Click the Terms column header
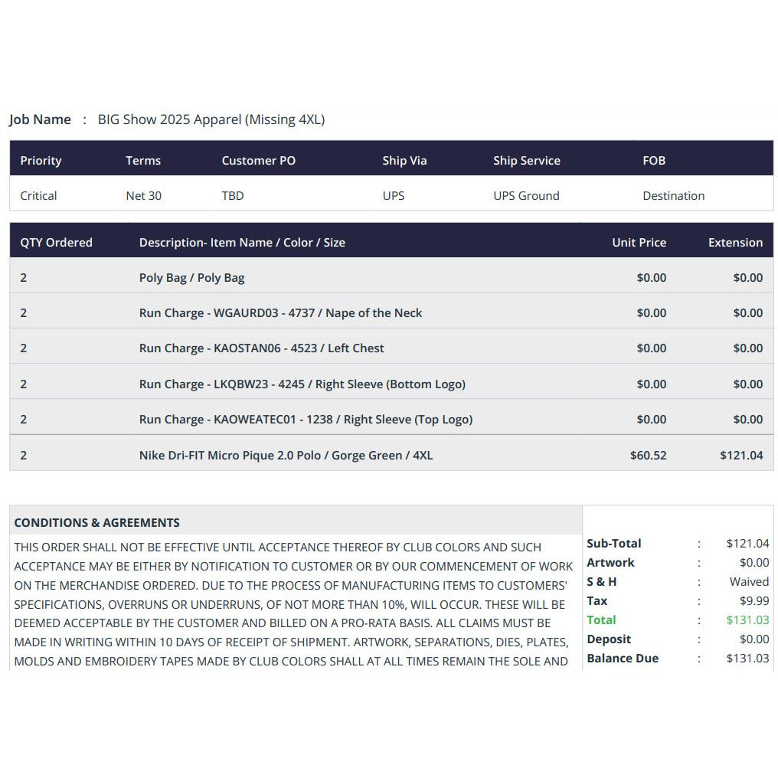Screen dimensions: 778x778 click(x=143, y=160)
